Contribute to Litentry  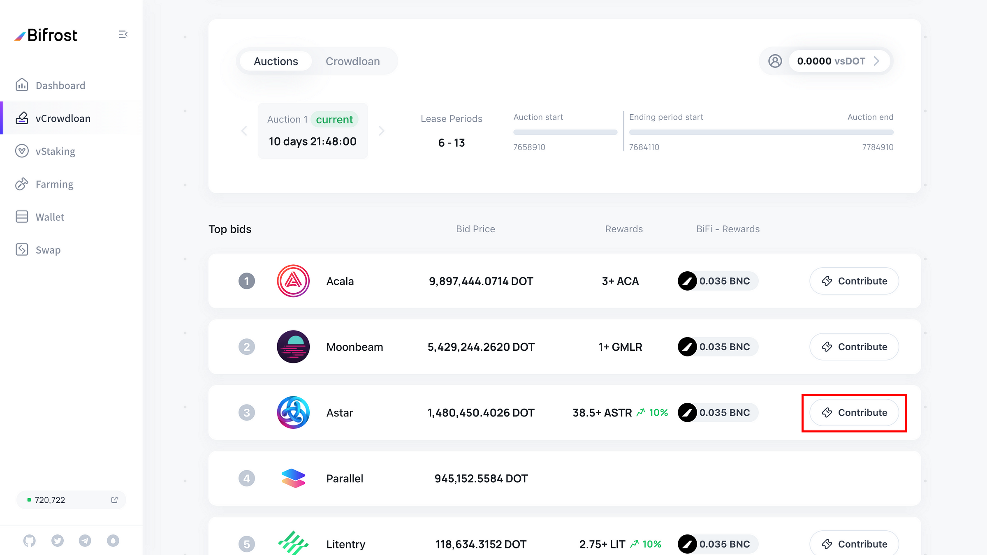coord(854,543)
